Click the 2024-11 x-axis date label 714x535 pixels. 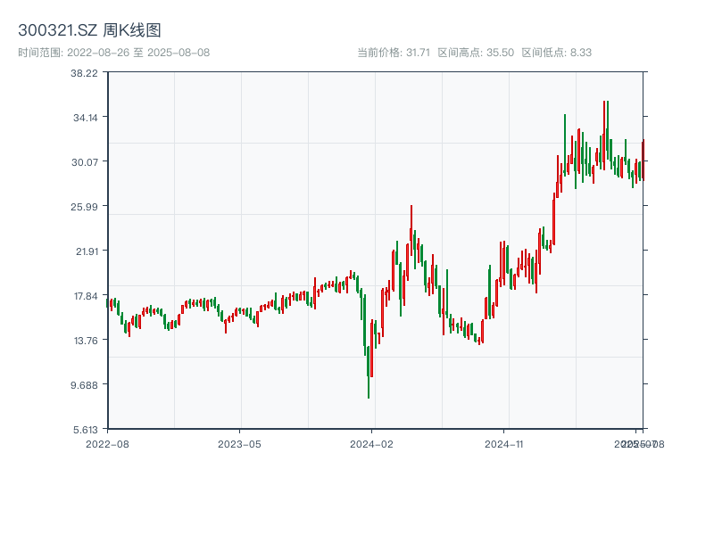coord(503,442)
